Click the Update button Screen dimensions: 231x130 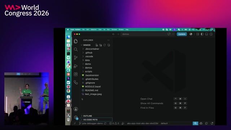click(182, 34)
